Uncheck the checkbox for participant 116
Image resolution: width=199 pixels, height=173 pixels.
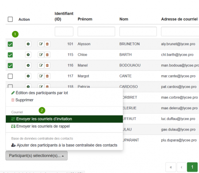pos(10,65)
